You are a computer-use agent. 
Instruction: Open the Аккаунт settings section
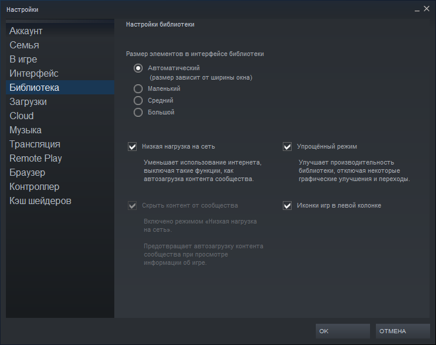tap(60, 31)
